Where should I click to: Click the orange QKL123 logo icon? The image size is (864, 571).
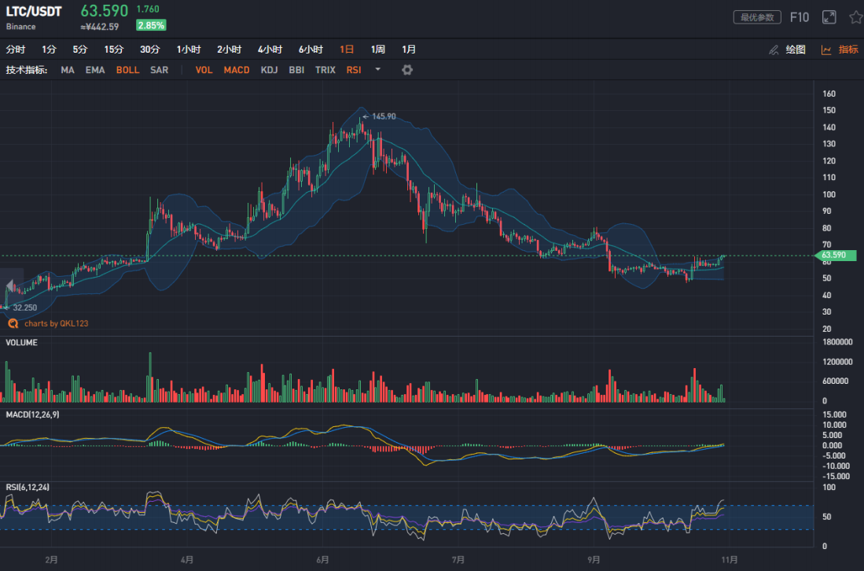click(13, 323)
